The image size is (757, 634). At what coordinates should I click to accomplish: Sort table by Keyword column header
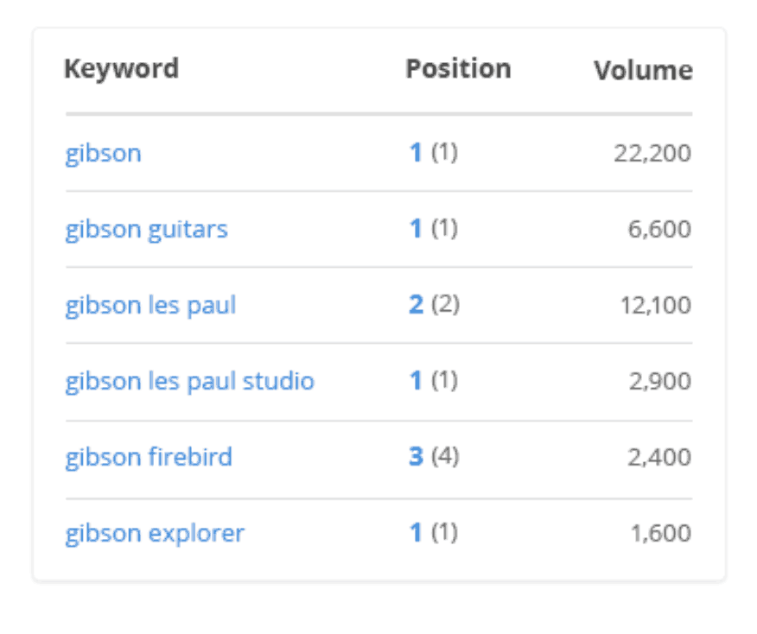[121, 69]
